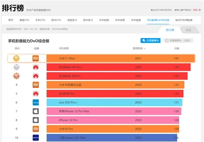Click the 手机名称 column header
The image size is (204, 142).
[x=64, y=48]
